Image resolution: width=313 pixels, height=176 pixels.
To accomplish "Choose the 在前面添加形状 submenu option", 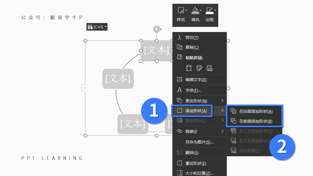I will pos(253,121).
